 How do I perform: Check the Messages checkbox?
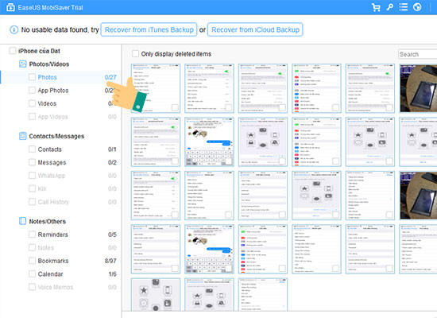pos(32,162)
